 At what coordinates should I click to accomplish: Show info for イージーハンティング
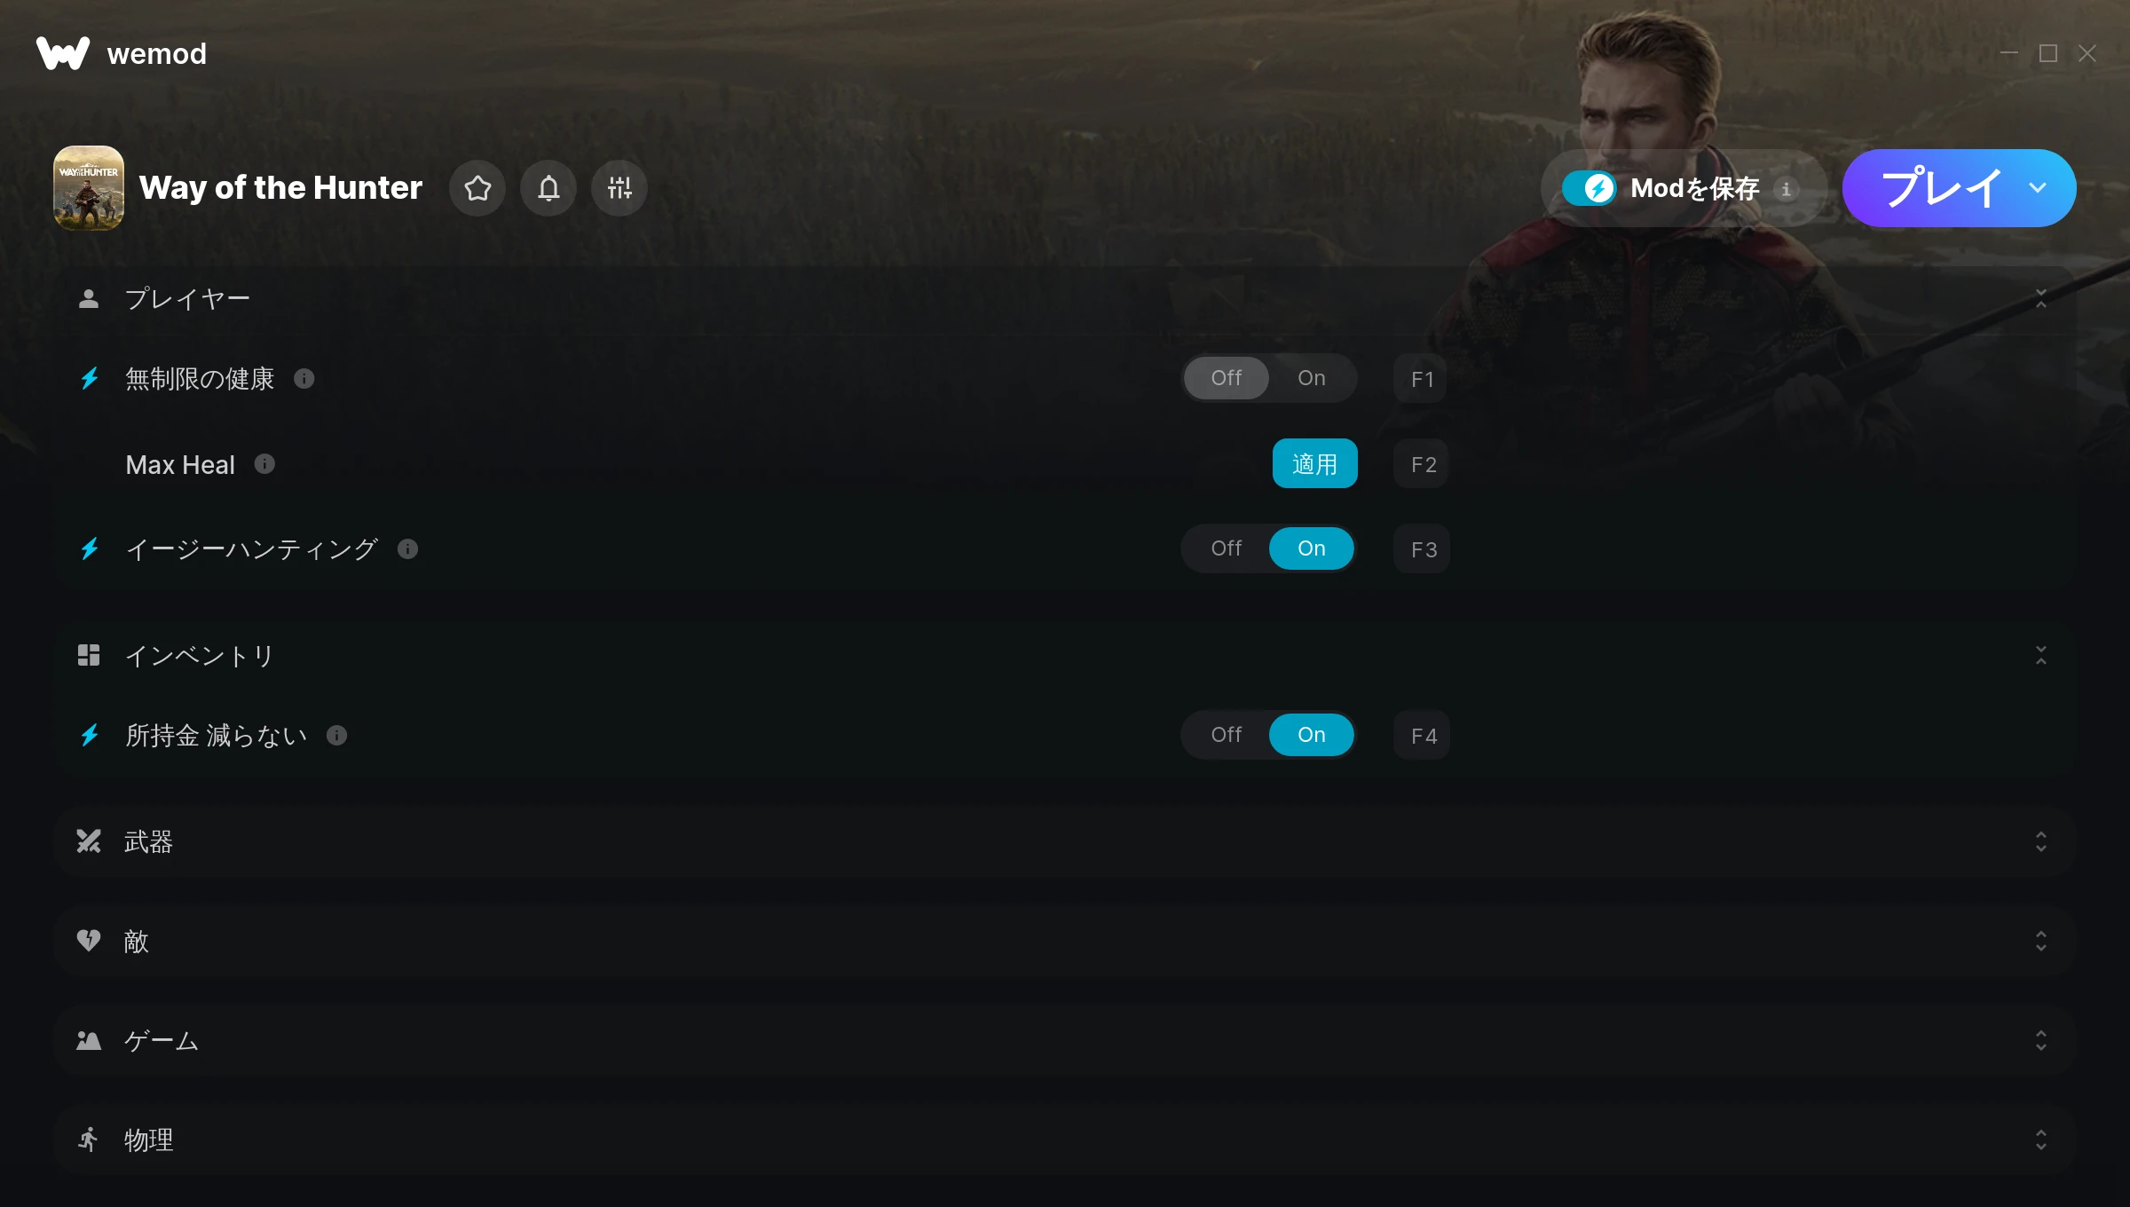(407, 549)
